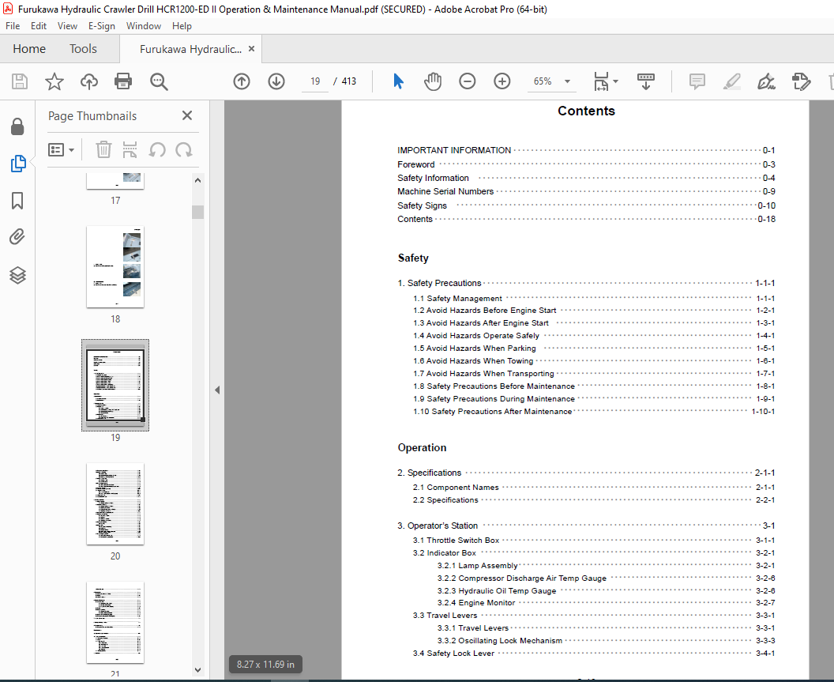Select page 20 thumbnail
Screen dimensions: 834x682
coord(115,503)
